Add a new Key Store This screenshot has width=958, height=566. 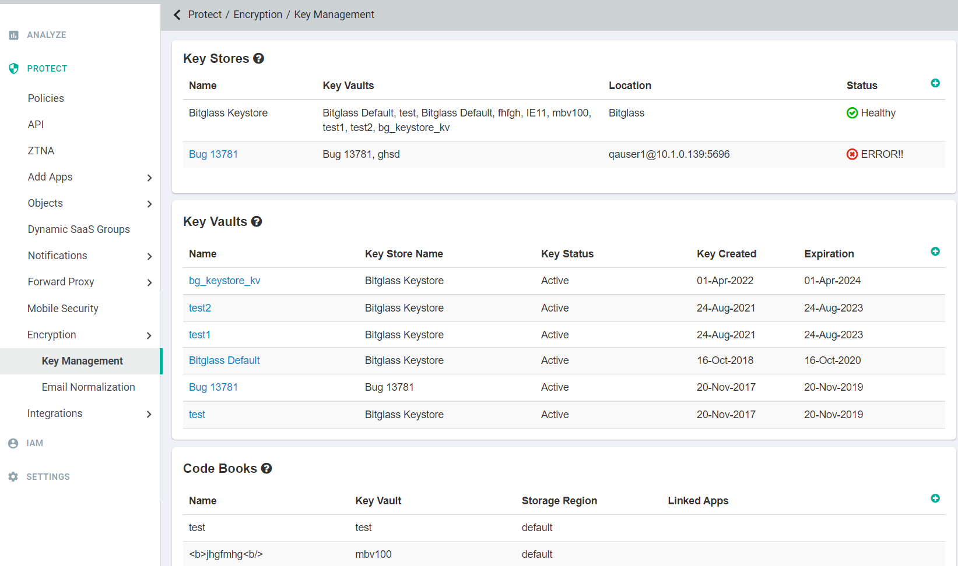coord(935,83)
